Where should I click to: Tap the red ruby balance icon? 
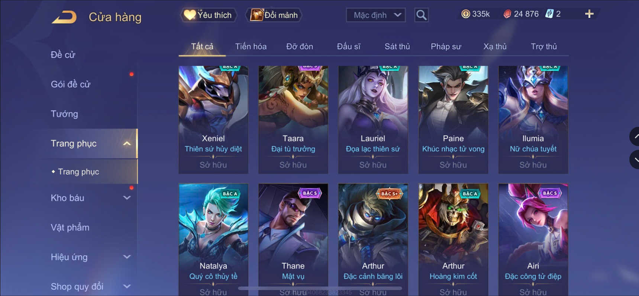[x=507, y=14]
